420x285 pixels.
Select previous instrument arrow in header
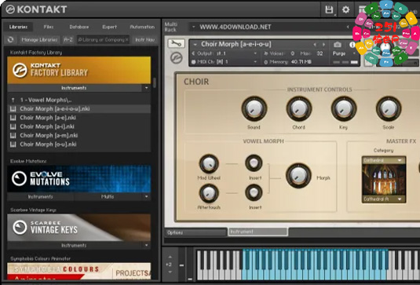(315, 45)
